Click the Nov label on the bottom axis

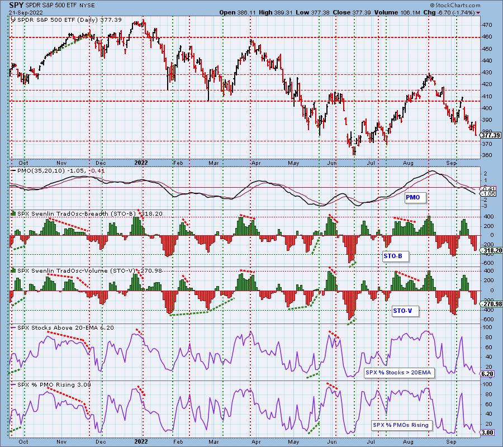(61, 441)
